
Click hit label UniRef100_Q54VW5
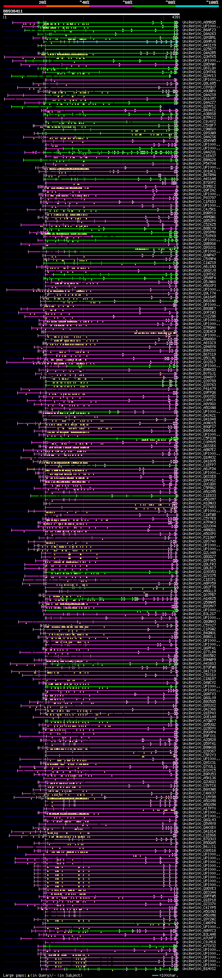coord(199,141)
